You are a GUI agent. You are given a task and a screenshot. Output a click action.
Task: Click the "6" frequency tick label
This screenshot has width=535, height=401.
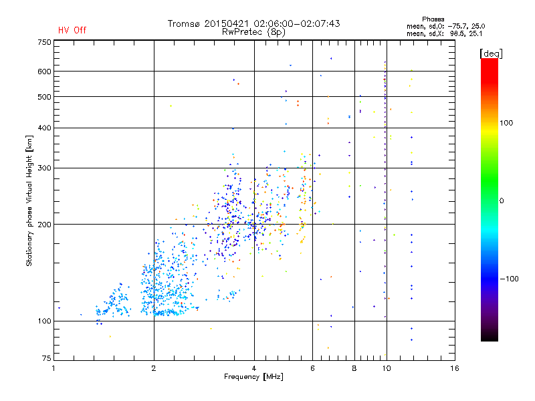[312, 368]
